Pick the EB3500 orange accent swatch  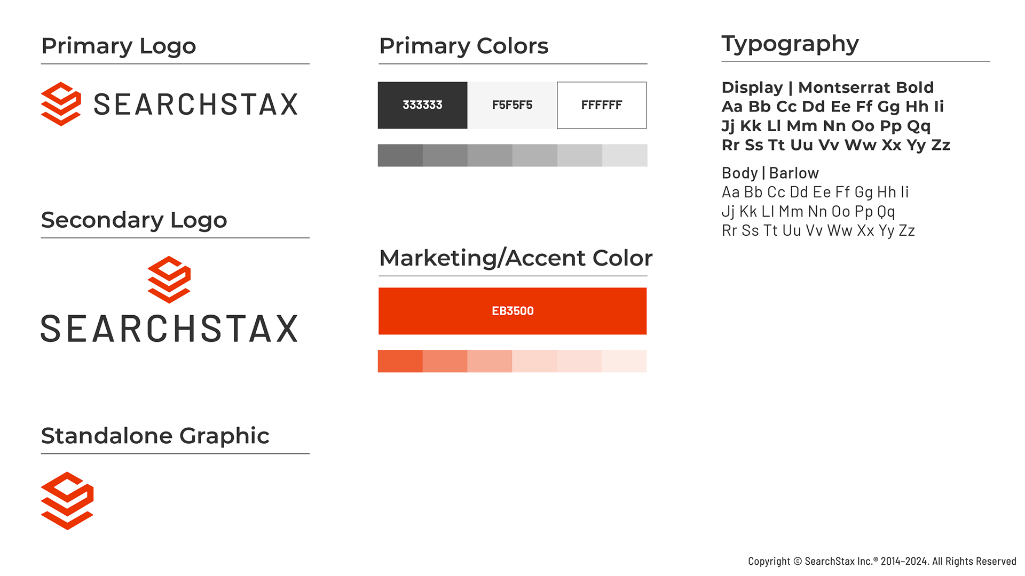tap(512, 311)
